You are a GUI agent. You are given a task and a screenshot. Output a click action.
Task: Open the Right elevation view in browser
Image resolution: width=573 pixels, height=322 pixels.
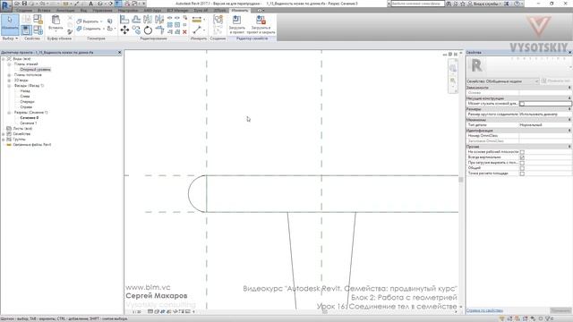(x=26, y=107)
